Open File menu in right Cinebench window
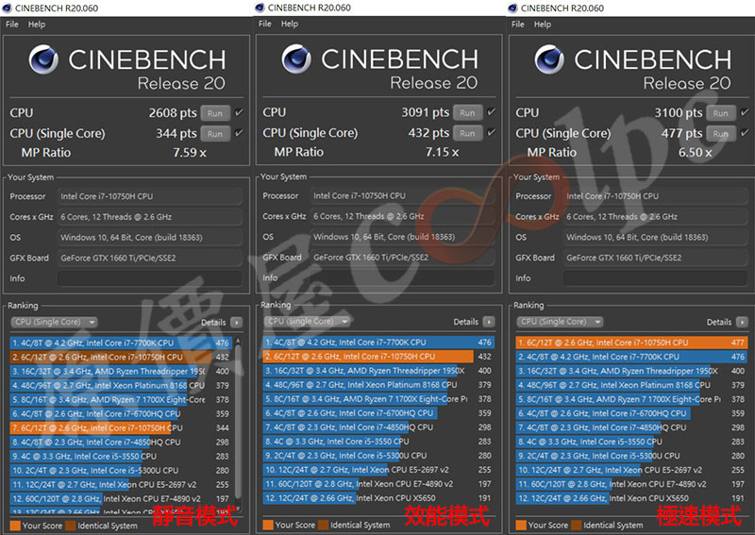This screenshot has height=535, width=755. click(517, 25)
